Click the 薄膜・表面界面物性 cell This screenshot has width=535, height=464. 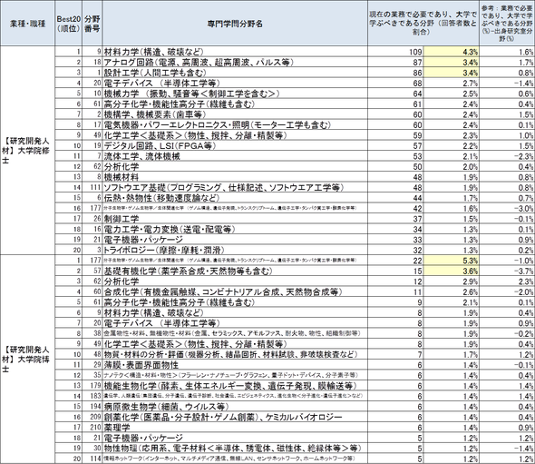point(235,365)
